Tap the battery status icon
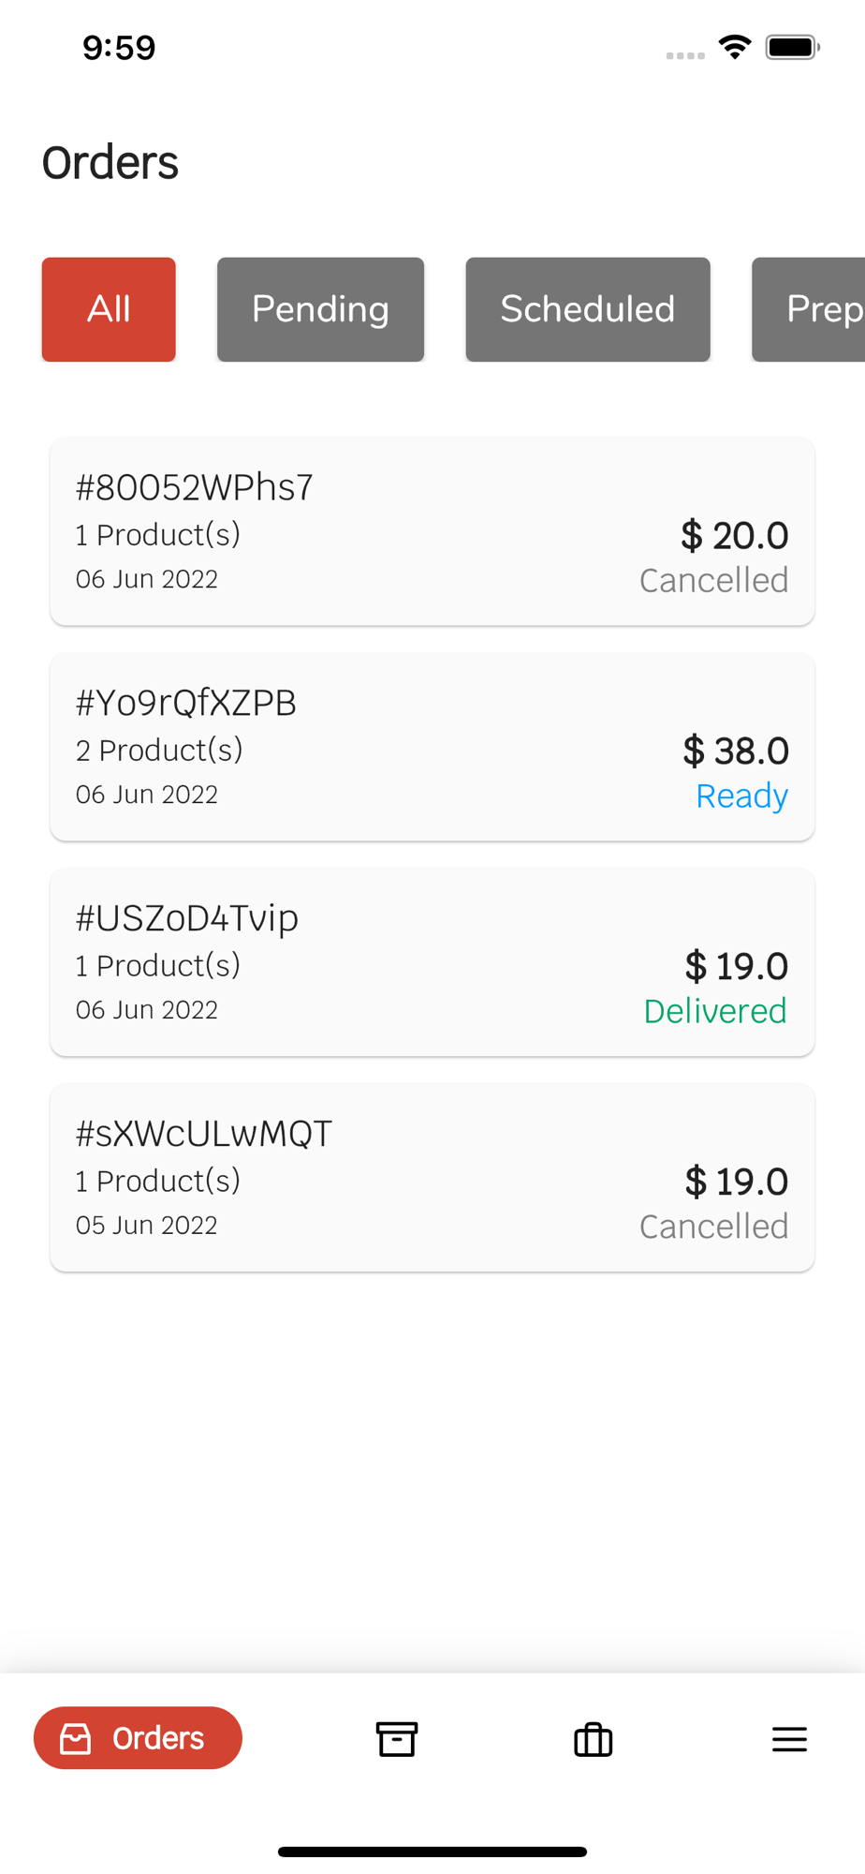This screenshot has height=1874, width=865. point(792,47)
